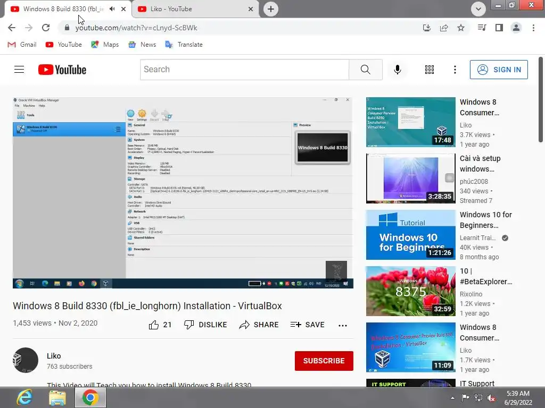Open the Liko channel avatar
Viewport: 545px width, 408px height.
tap(26, 360)
